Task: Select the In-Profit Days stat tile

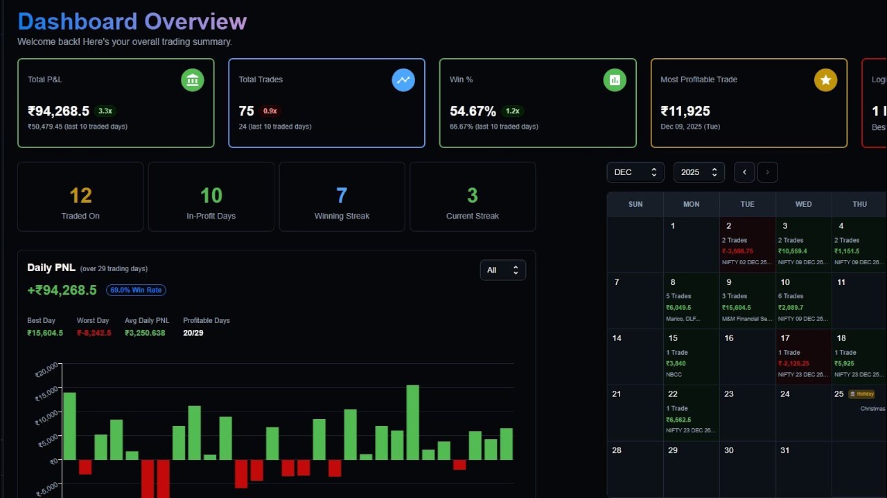Action: [211, 196]
